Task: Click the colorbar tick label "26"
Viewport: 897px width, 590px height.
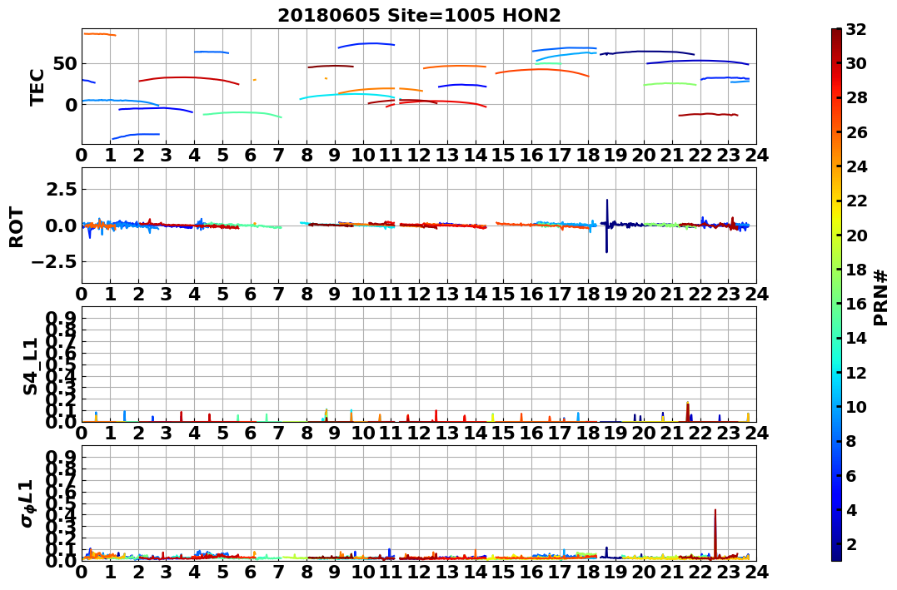Action: pos(856,132)
